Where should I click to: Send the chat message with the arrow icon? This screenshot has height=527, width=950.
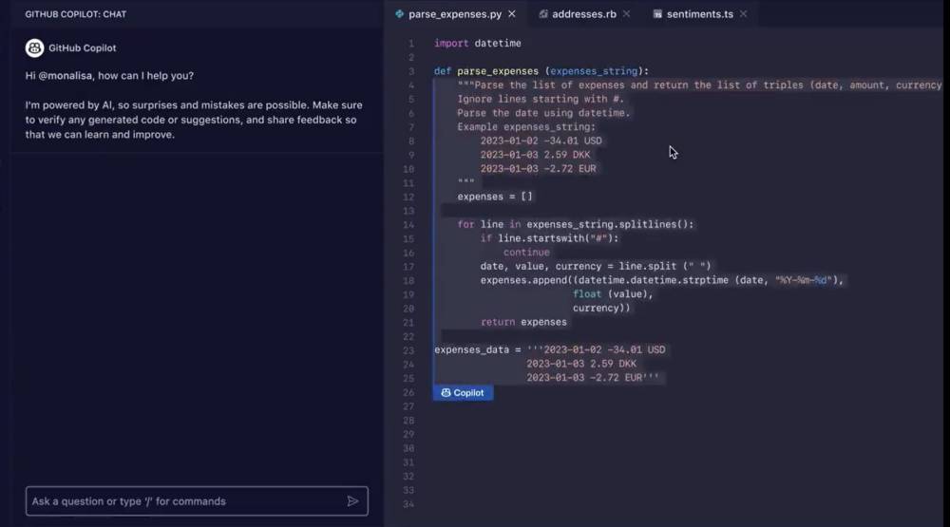tap(352, 501)
